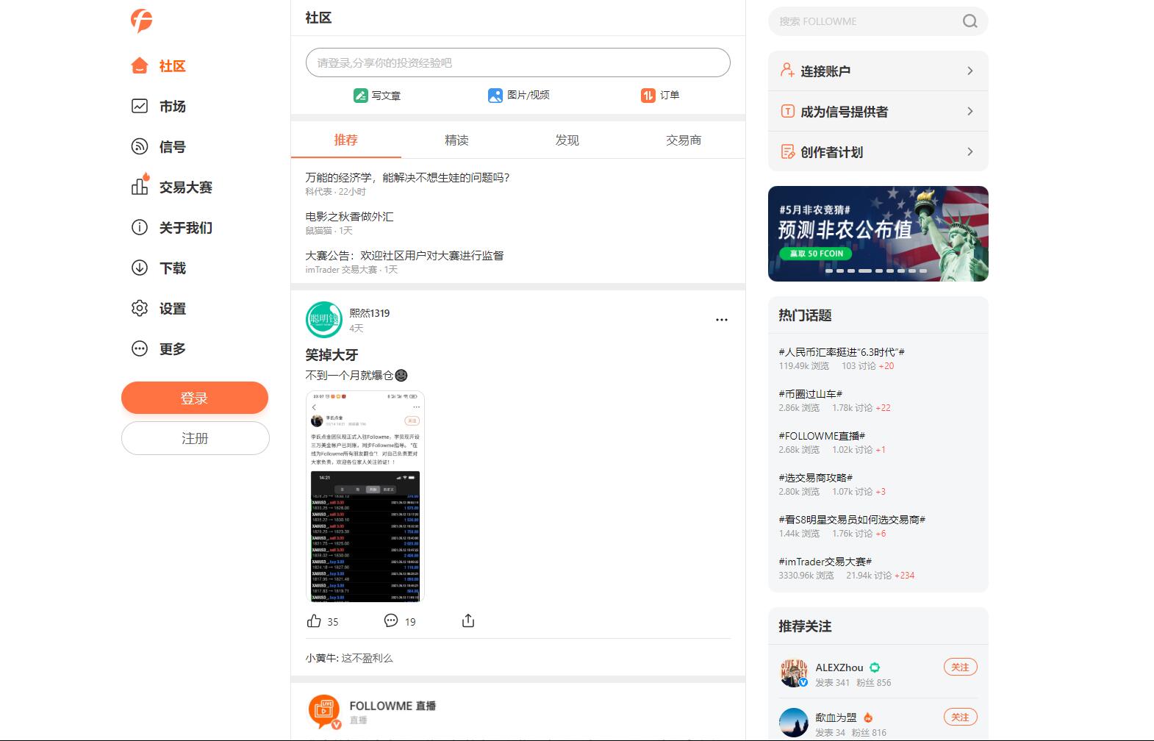Like the 笑掉大牙 post
Image resolution: width=1154 pixels, height=741 pixels.
click(x=315, y=620)
